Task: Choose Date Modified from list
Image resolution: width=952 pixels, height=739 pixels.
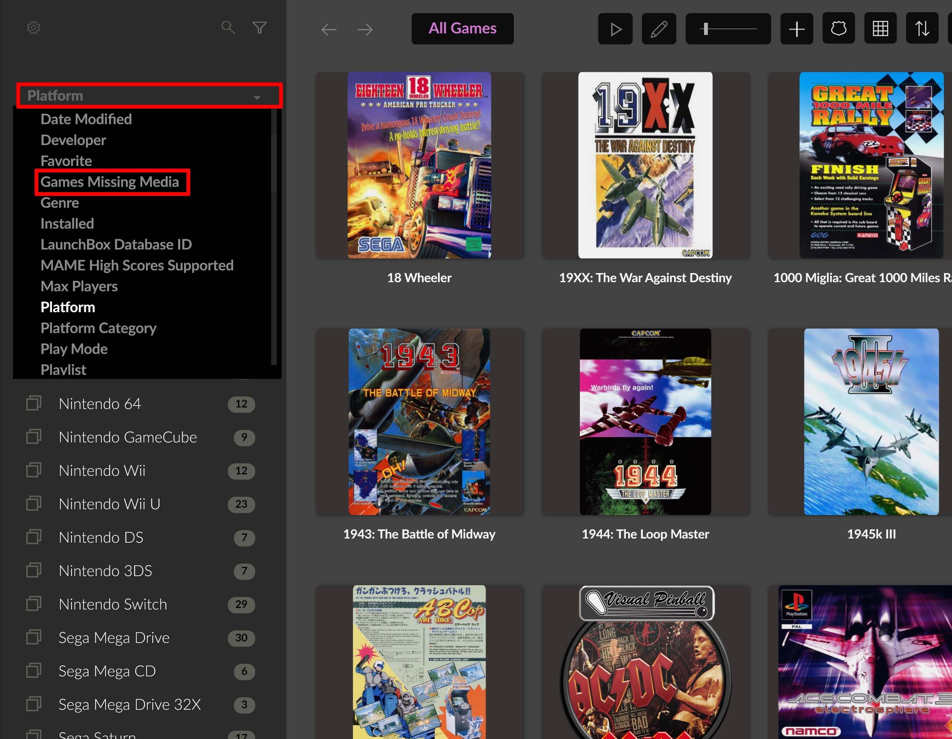Action: pos(86,119)
